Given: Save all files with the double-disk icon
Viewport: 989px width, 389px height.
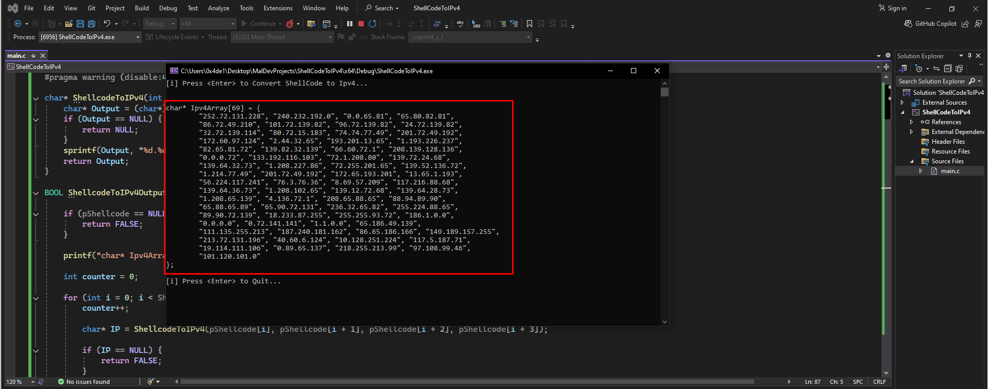Looking at the screenshot, I should 91,24.
